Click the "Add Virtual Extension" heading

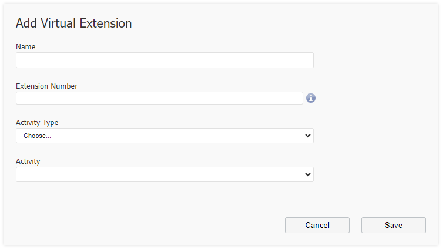point(73,23)
